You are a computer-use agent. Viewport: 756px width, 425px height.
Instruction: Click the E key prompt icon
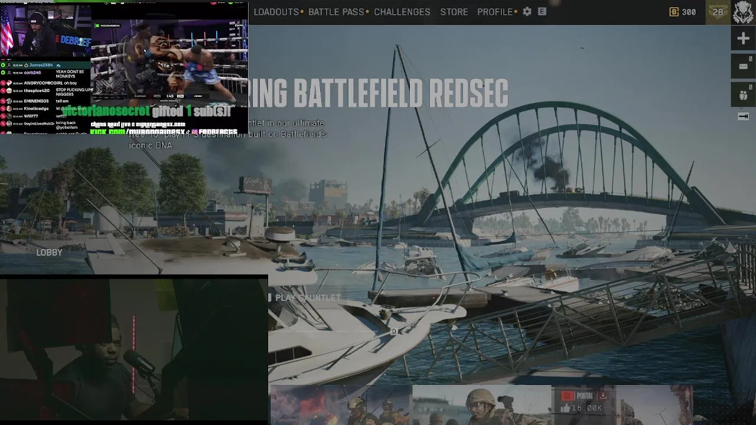coord(542,12)
